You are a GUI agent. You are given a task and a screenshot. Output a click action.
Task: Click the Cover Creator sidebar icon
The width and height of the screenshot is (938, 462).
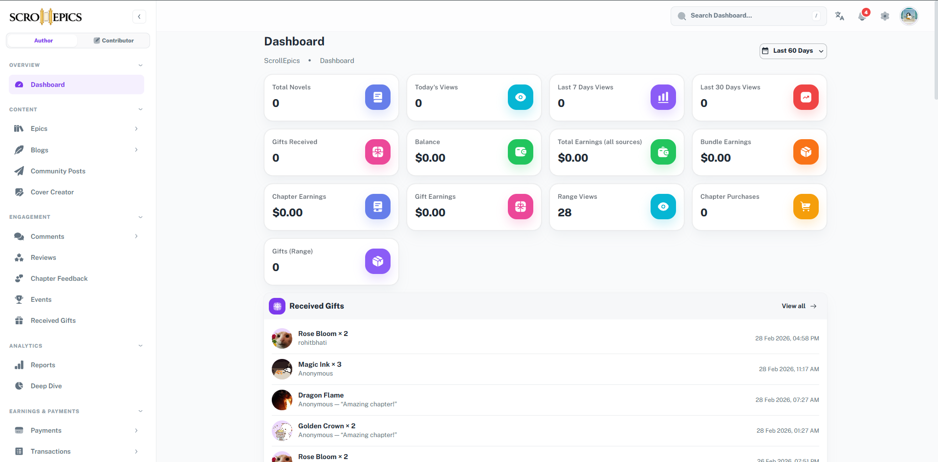click(19, 192)
